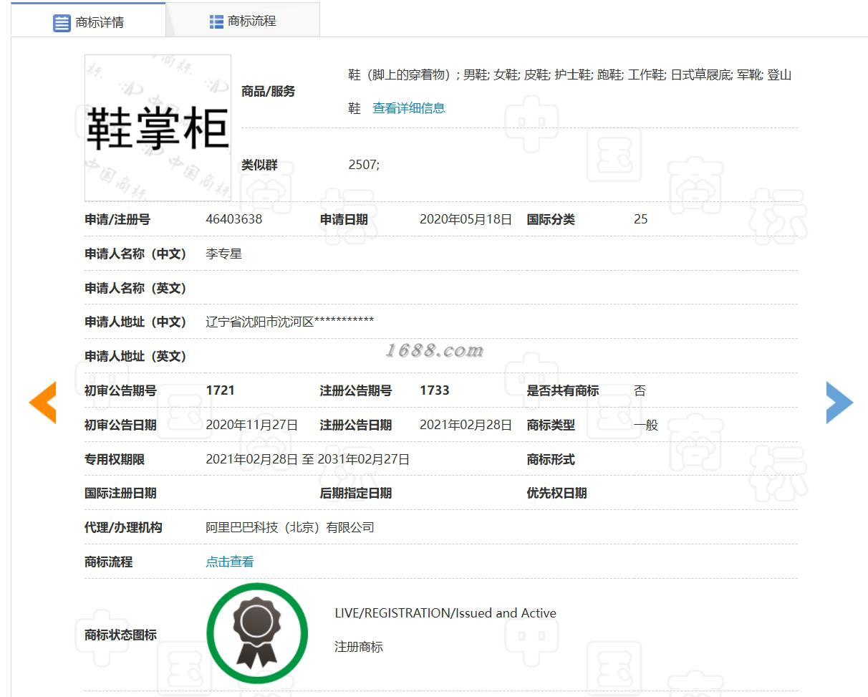This screenshot has height=697, width=868.
Task: Click the 商标流程 grid icon
Action: (216, 21)
